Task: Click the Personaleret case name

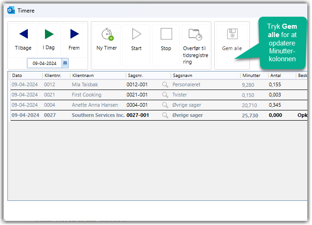Action: (x=186, y=84)
